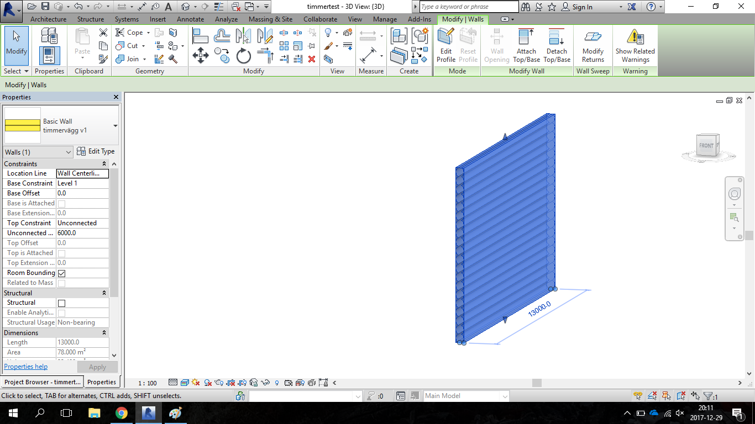Open the Properties help link
The height and width of the screenshot is (424, 755).
pyautogui.click(x=25, y=367)
